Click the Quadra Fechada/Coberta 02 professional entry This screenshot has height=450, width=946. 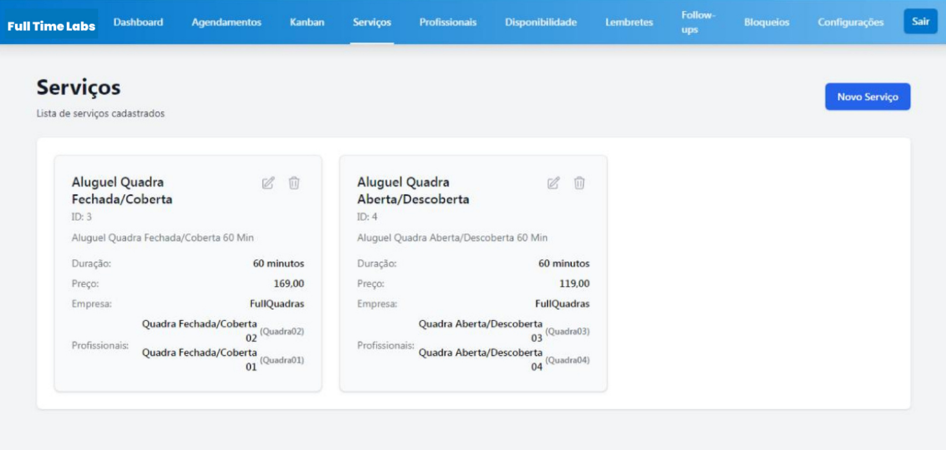click(200, 330)
